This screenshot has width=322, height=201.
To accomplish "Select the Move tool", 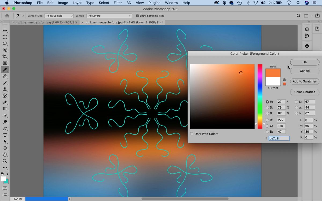I will pos(5,30).
